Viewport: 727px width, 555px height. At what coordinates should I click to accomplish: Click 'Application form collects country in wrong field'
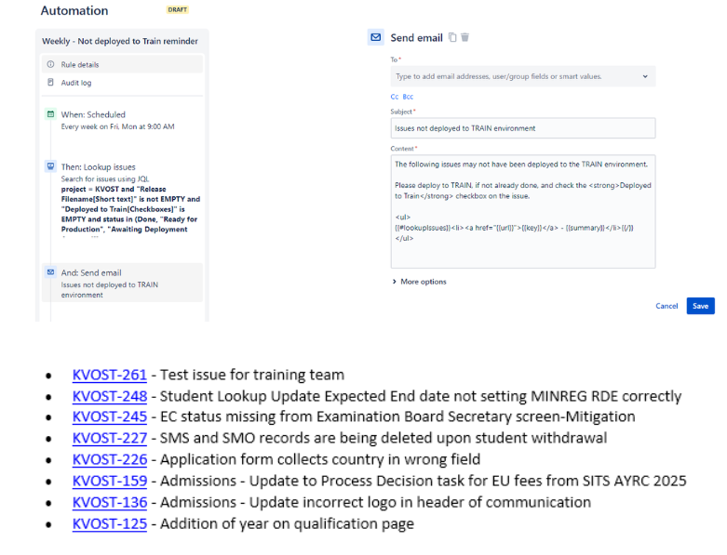(x=320, y=459)
